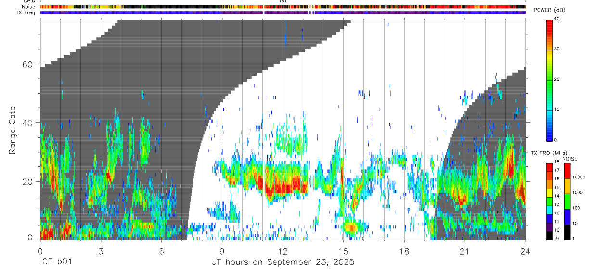Click the 3 tick on the UT hours axis

coord(101,251)
